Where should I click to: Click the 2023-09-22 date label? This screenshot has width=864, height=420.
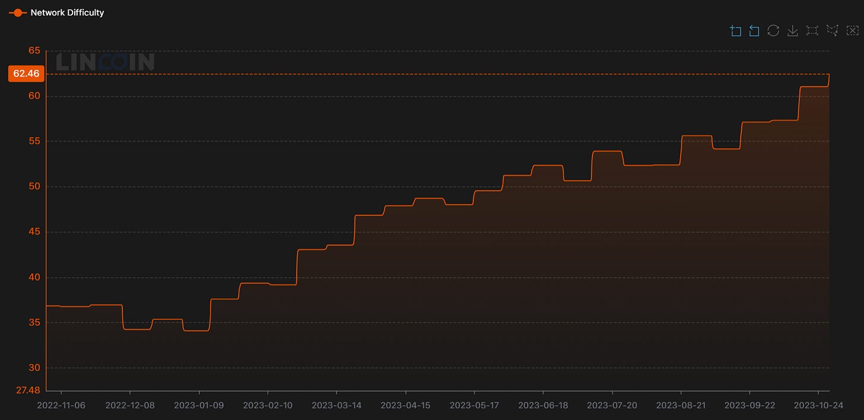[749, 406]
